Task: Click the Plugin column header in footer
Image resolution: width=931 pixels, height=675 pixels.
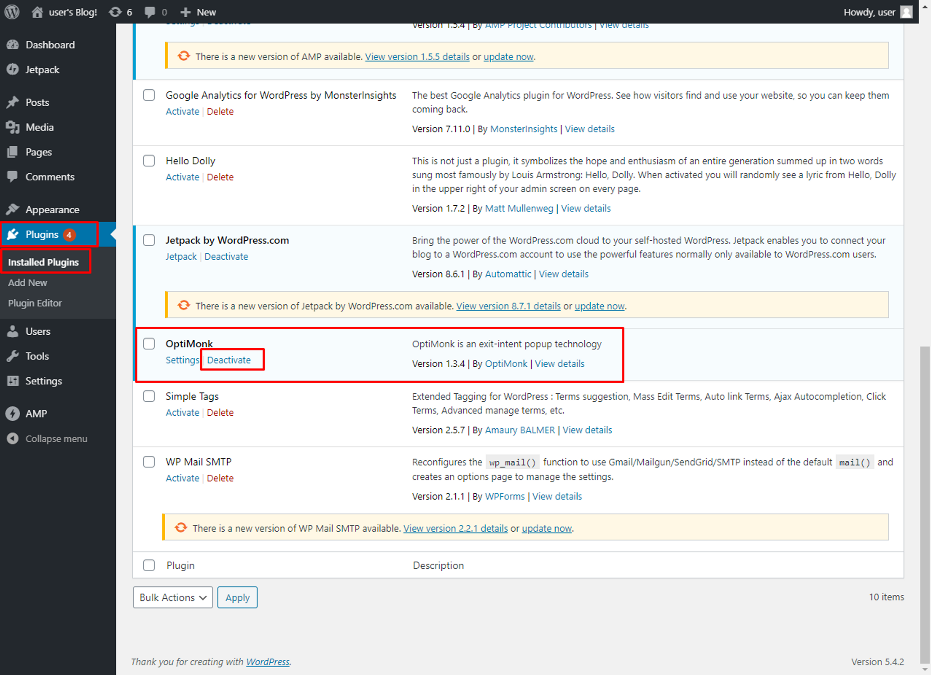Action: (x=181, y=565)
